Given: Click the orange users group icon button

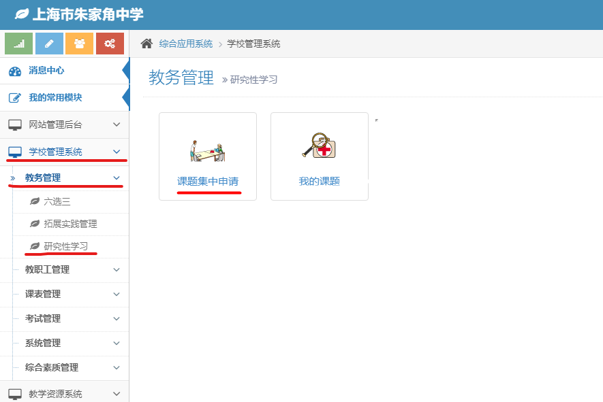Looking at the screenshot, I should pyautogui.click(x=79, y=44).
